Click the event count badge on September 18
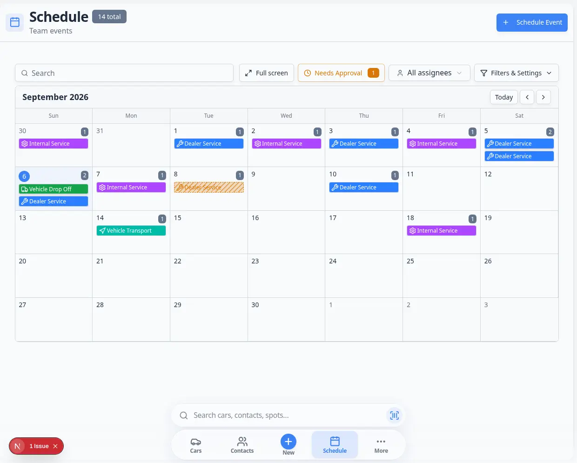 point(472,219)
